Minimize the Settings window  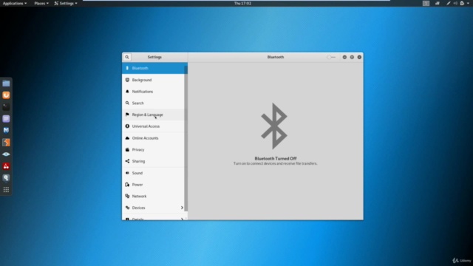(x=344, y=57)
